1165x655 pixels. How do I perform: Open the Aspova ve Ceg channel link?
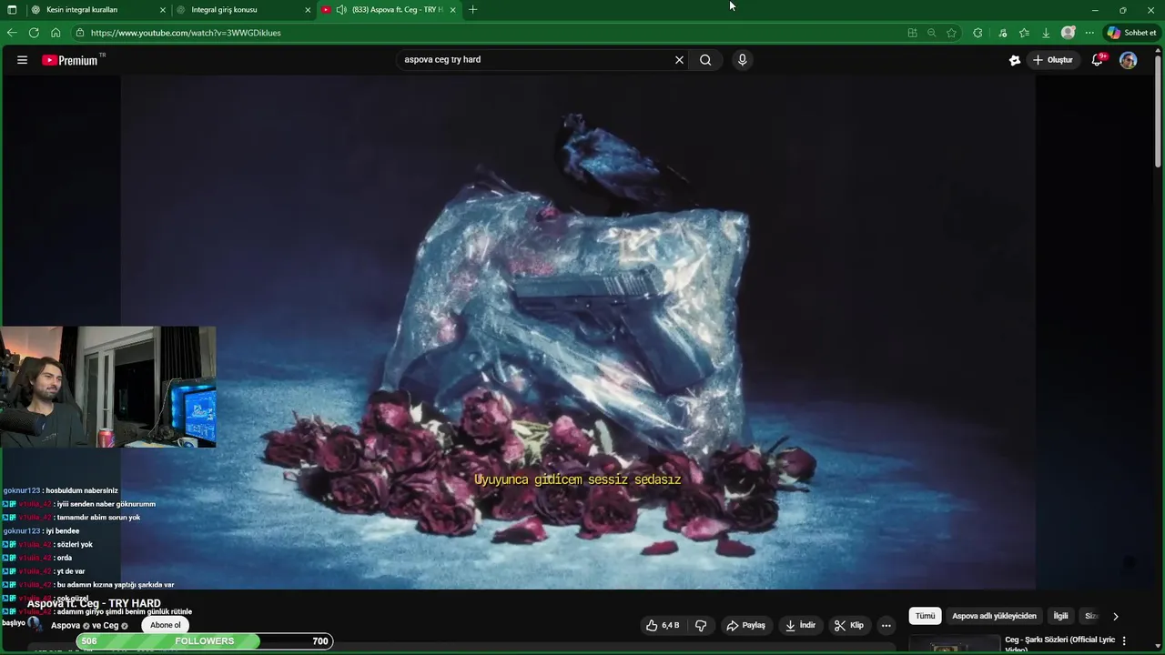click(89, 626)
